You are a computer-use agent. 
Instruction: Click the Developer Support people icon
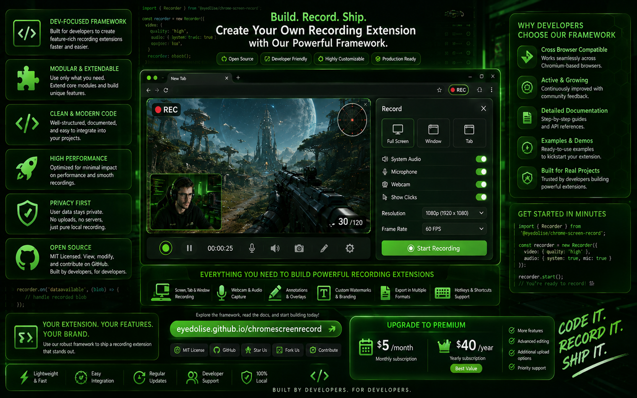coord(192,377)
